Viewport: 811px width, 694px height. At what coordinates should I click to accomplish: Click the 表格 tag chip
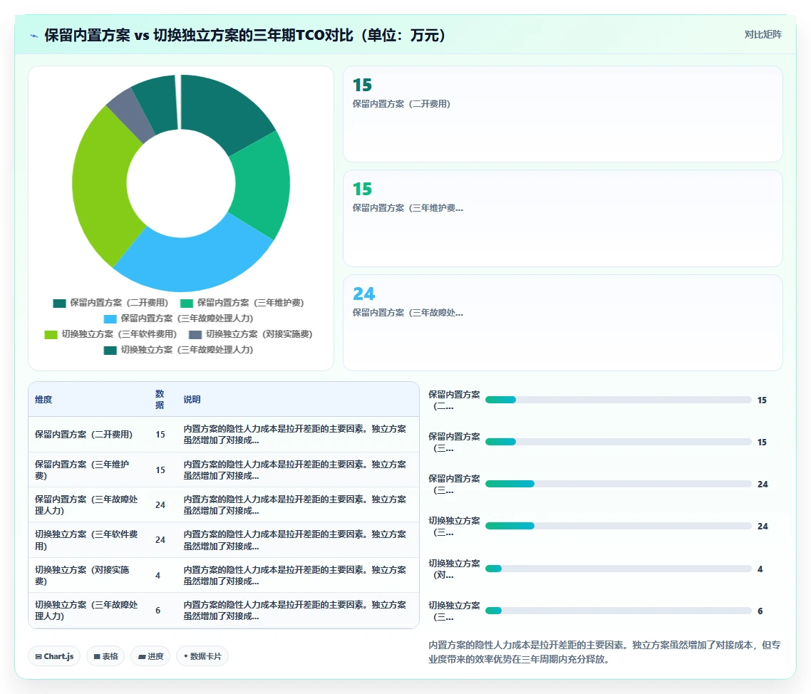click(x=105, y=656)
